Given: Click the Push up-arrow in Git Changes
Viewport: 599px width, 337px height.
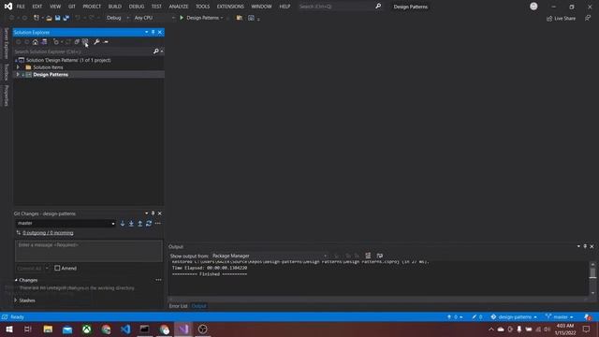Looking at the screenshot, I should tap(139, 224).
